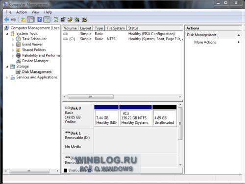245x184 pixels.
Task: Sort by the Type column header
Action: tap(99, 28)
